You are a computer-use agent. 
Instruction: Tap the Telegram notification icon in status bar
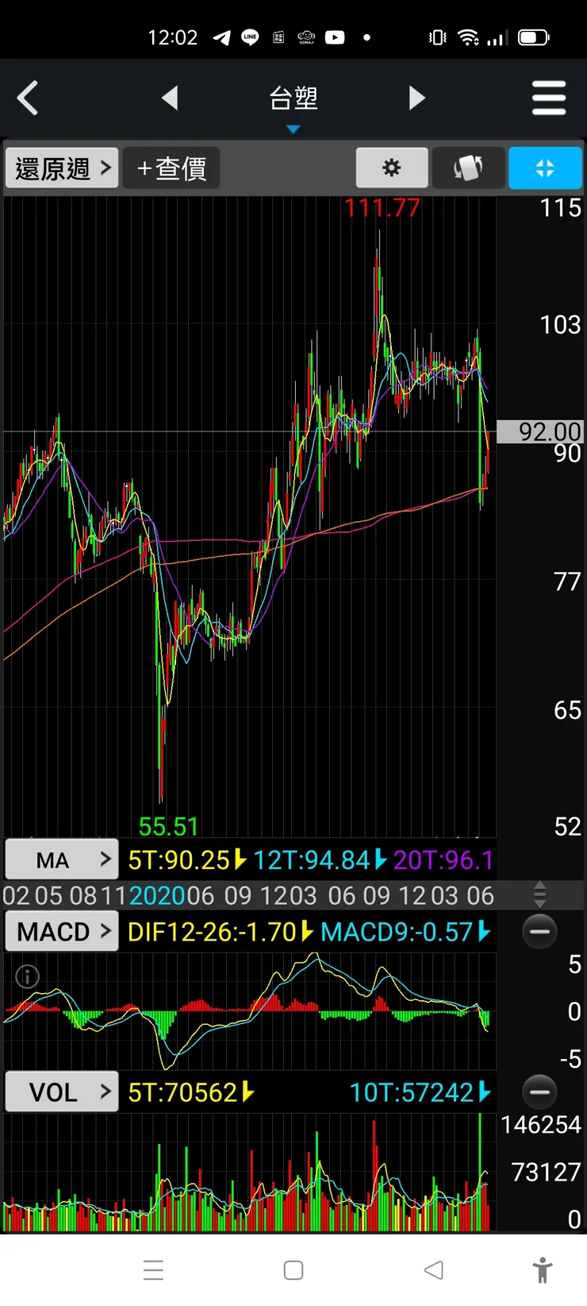(x=221, y=37)
